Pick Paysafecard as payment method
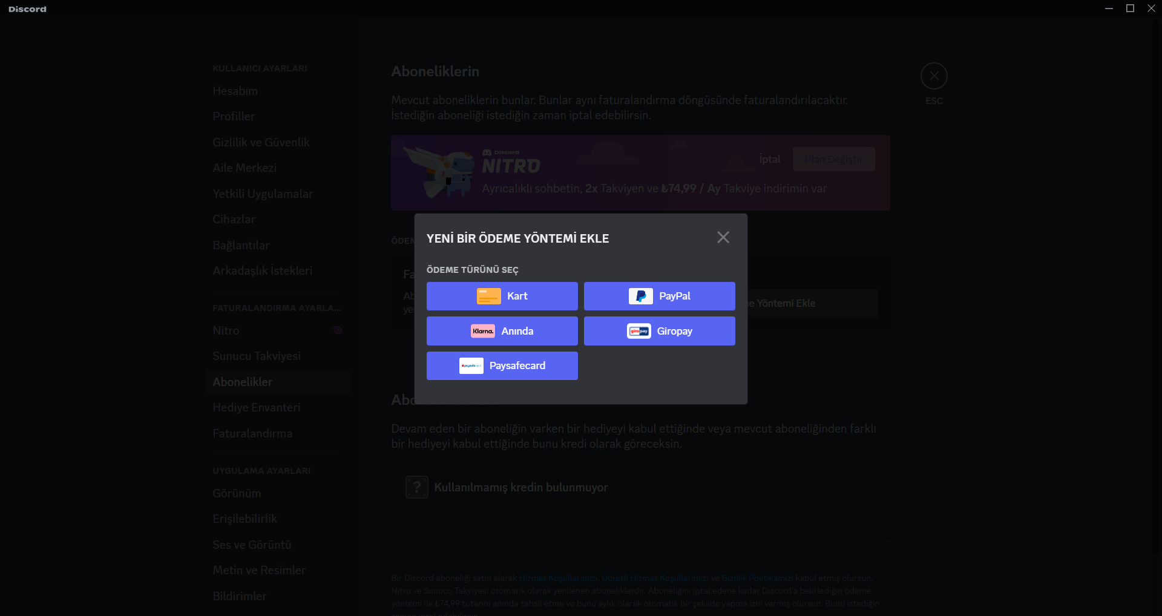Image resolution: width=1162 pixels, height=616 pixels. point(502,365)
